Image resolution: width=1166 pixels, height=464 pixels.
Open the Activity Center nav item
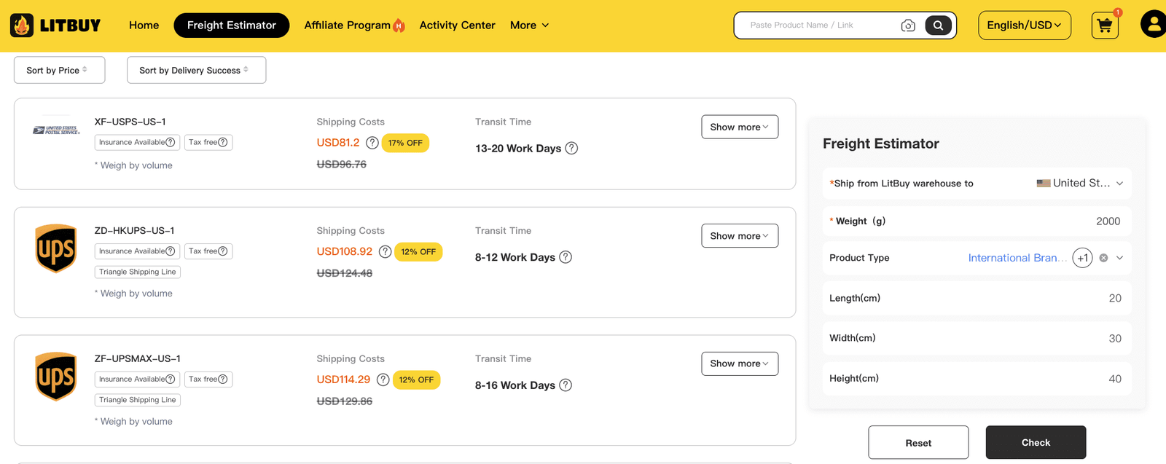[457, 25]
